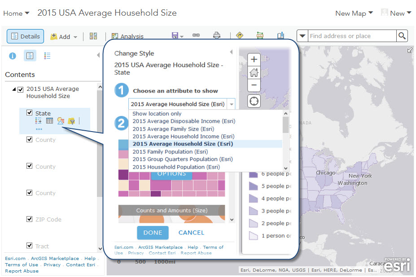Click the Contents list scroll-down arrow
Viewport: 416px width, 277px height.
pos(100,249)
